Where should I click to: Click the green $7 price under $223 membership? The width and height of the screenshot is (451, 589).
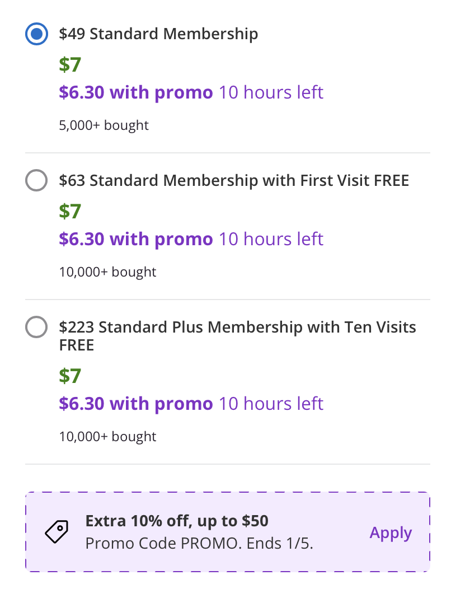coord(70,376)
